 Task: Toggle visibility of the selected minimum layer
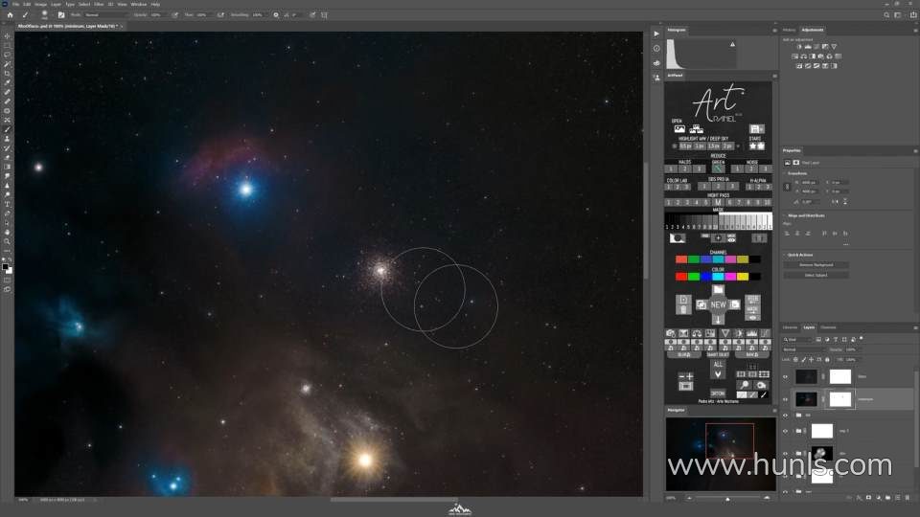pos(786,400)
